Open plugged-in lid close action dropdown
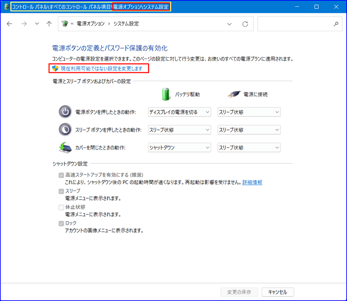Image resolution: width=347 pixels, height=301 pixels. [249, 147]
